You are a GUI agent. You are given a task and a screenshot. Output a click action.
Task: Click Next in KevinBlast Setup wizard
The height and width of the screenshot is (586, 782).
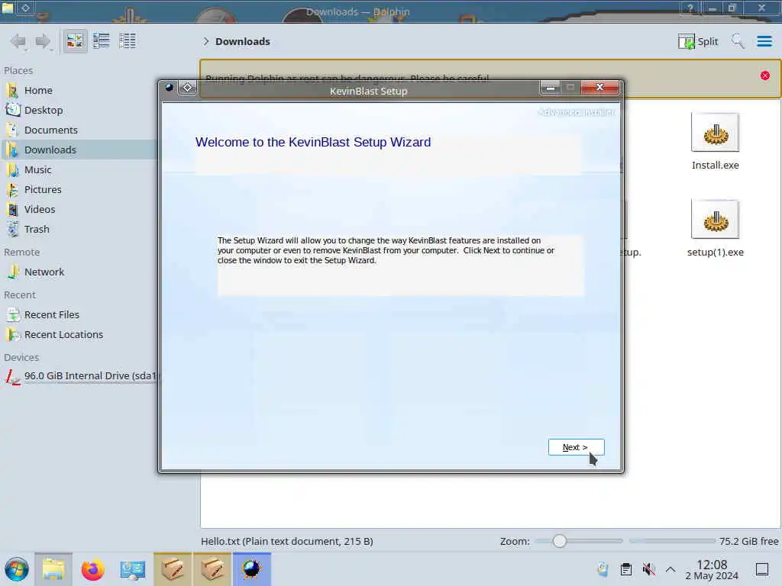click(576, 447)
